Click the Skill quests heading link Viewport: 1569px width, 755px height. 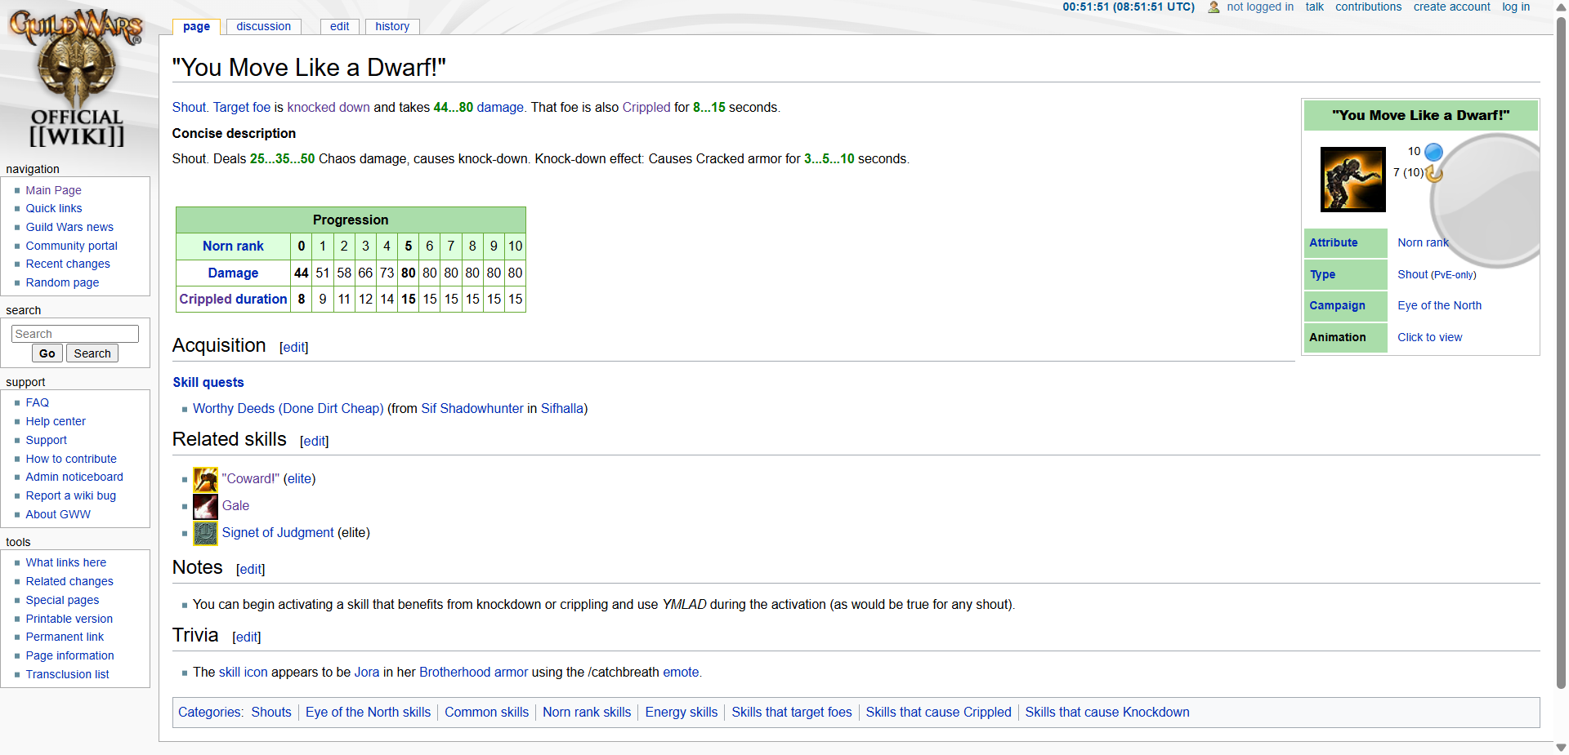(x=208, y=382)
